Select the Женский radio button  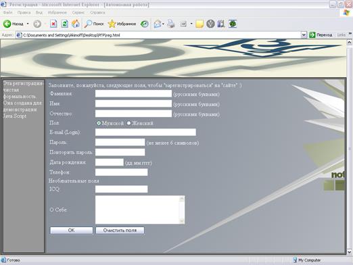click(x=128, y=123)
